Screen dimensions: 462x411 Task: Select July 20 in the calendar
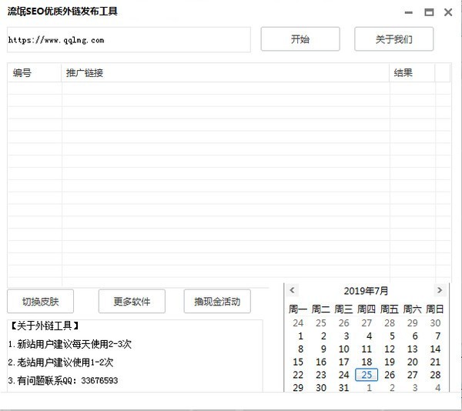(x=412, y=362)
